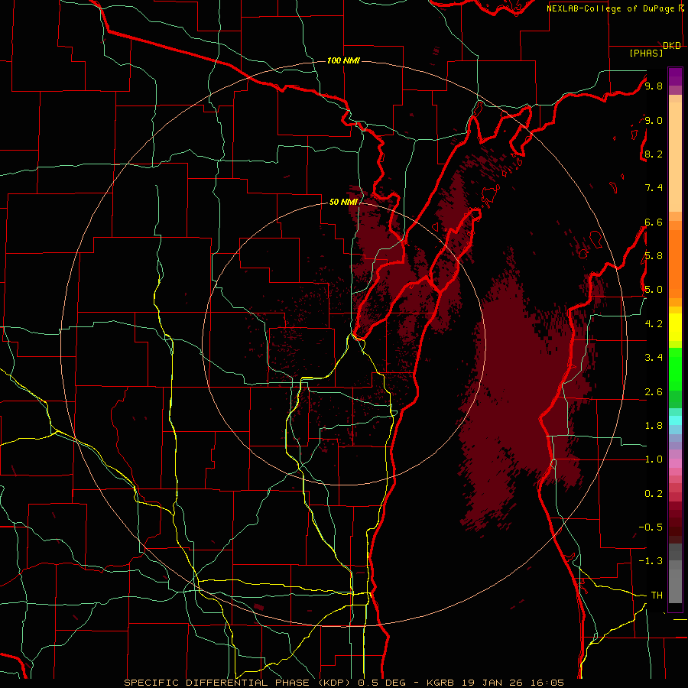This screenshot has width=688, height=688.
Task: Click the 8.2 scale value
Action: (x=654, y=154)
